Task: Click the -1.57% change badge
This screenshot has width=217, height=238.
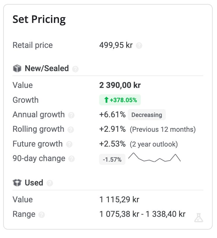Action: click(112, 159)
